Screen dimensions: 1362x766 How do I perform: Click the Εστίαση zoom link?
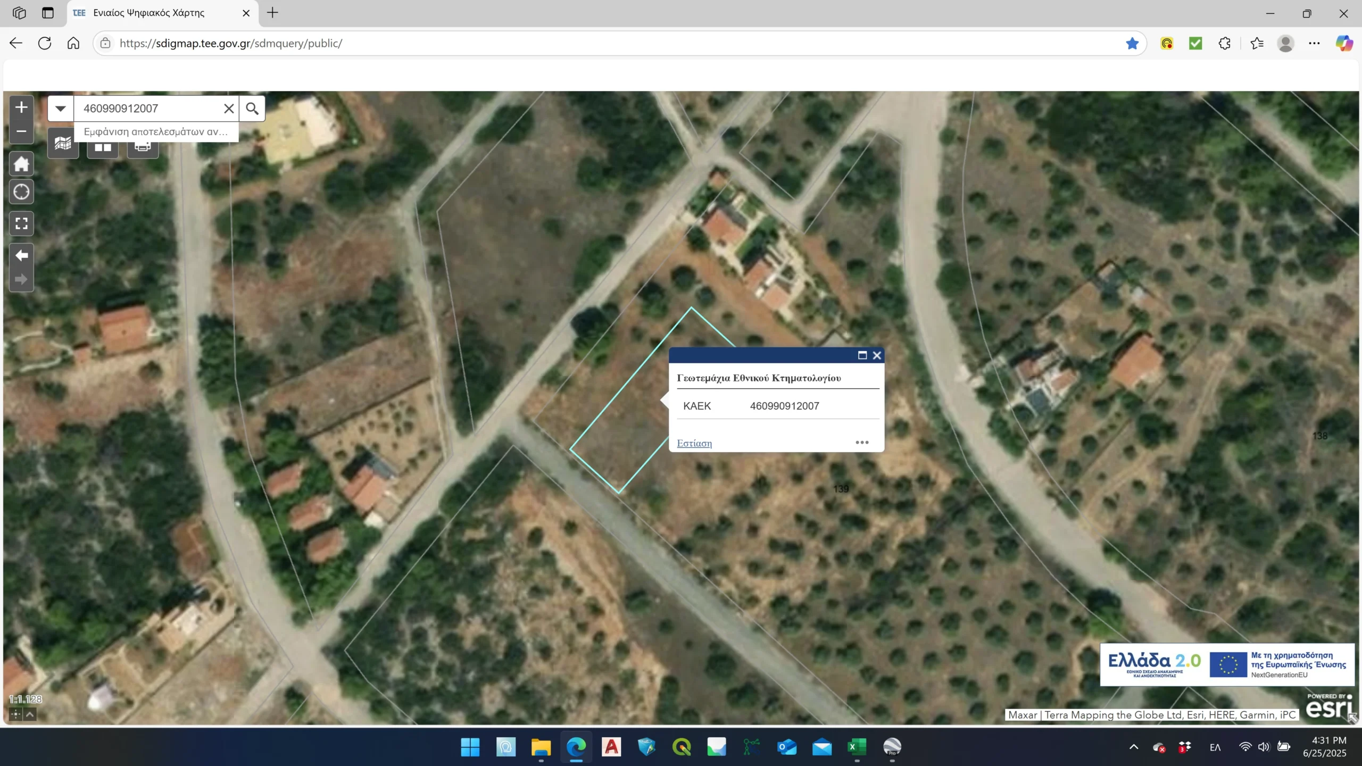(694, 443)
